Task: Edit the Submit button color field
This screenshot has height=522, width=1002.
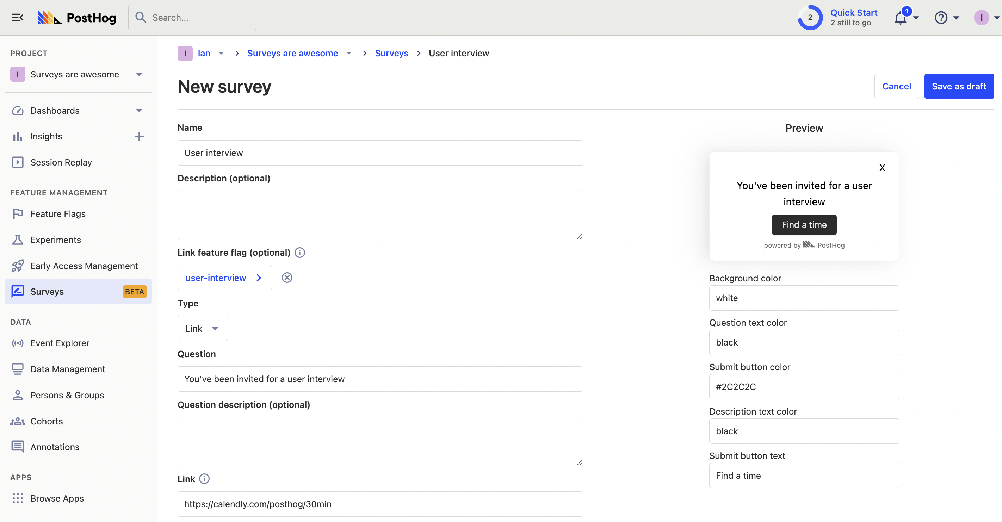Action: [x=804, y=387]
